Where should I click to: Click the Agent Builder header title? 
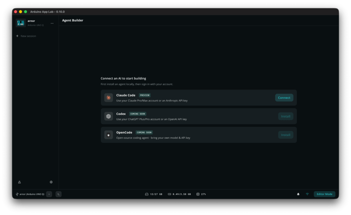[x=73, y=20]
